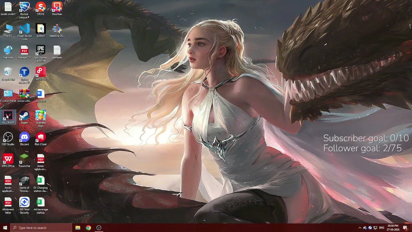Screen dimensions: 412x232
Task: Click the ENG language indicator
Action: (382, 228)
